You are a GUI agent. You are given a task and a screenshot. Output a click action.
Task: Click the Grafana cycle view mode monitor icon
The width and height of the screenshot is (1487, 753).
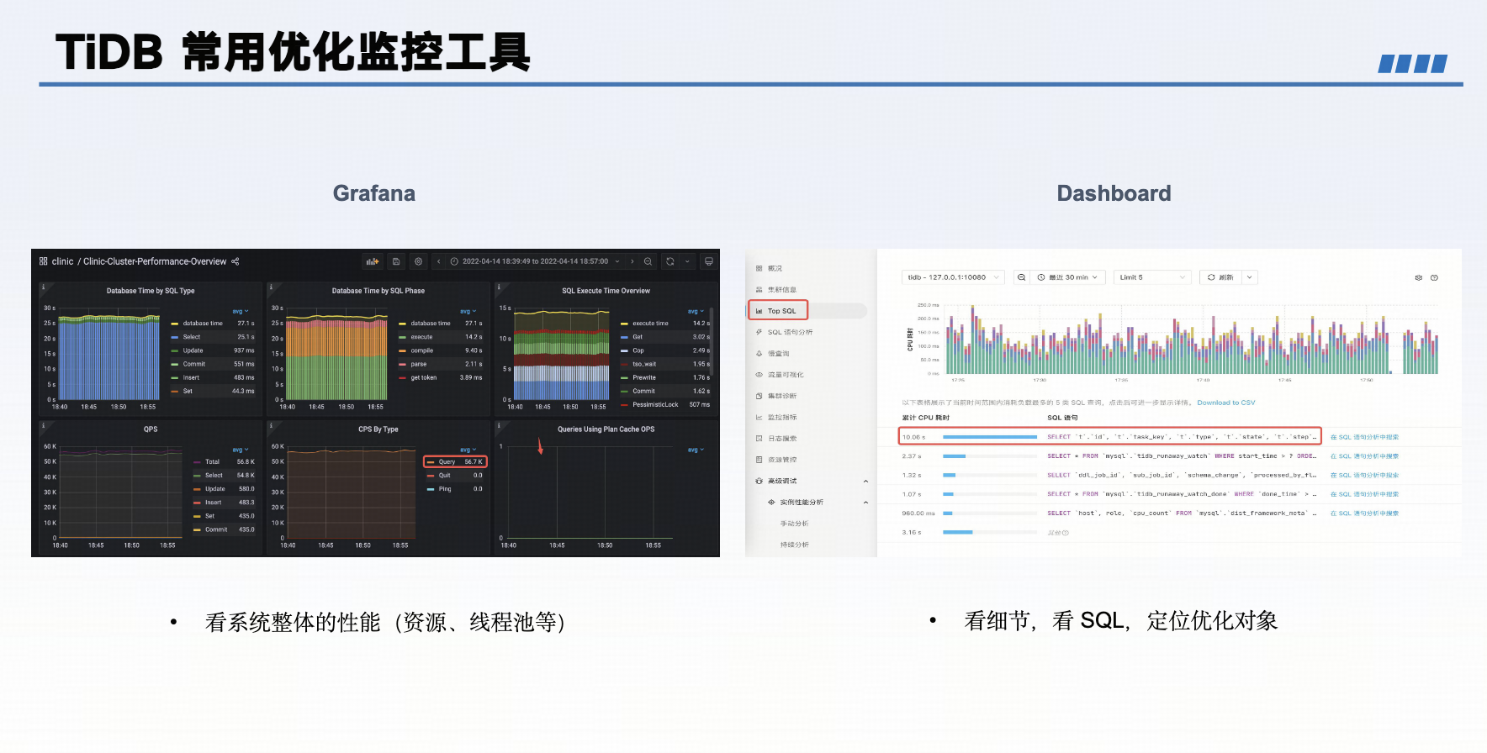pos(709,261)
